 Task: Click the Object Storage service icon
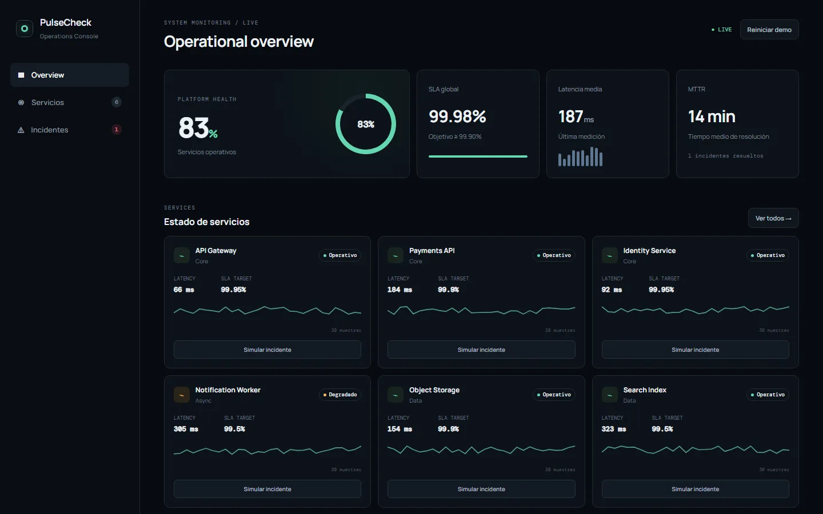click(x=395, y=395)
